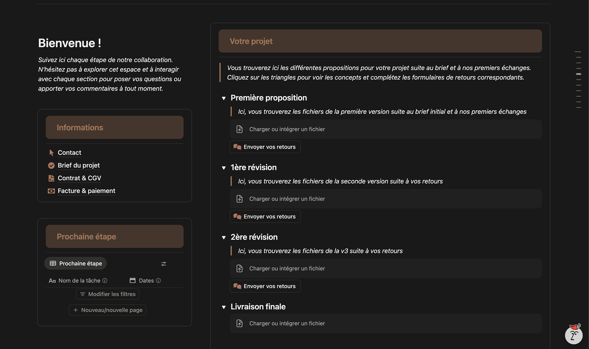The width and height of the screenshot is (589, 349).
Task: Collapse the Première proposition toggle
Action: (x=224, y=98)
